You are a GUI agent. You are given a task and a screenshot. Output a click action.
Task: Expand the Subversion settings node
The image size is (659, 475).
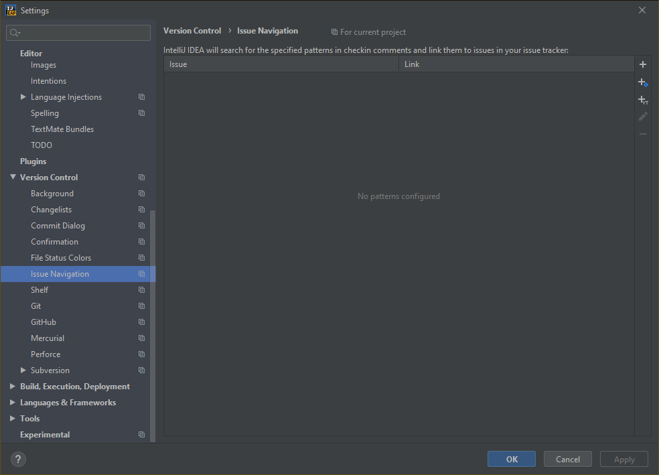[23, 370]
